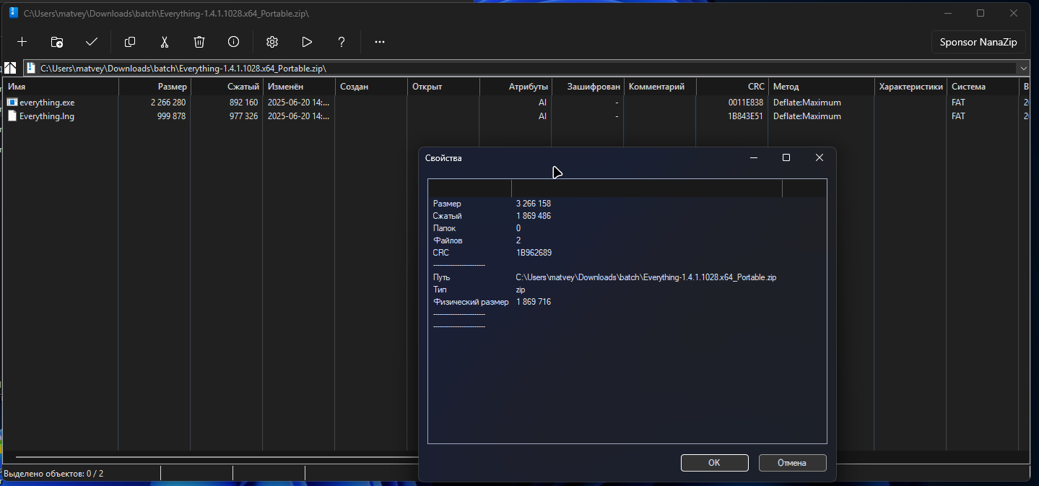Click the Sponsor NanaZip button
This screenshot has height=486, width=1039.
pos(978,42)
